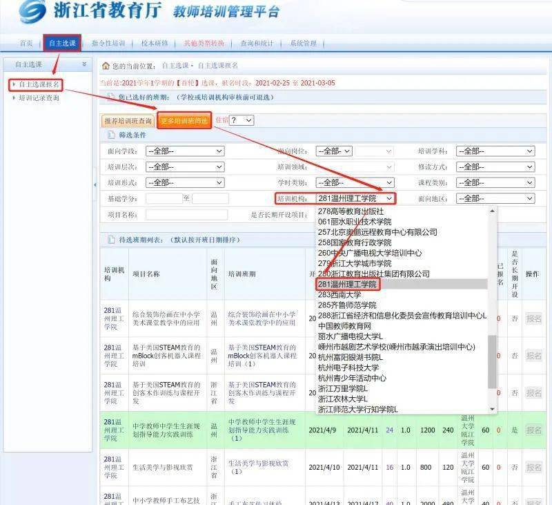The height and width of the screenshot is (505, 552).
Task: Click 报名 for mBlock创客机器人课程培训
Action: 533,356
